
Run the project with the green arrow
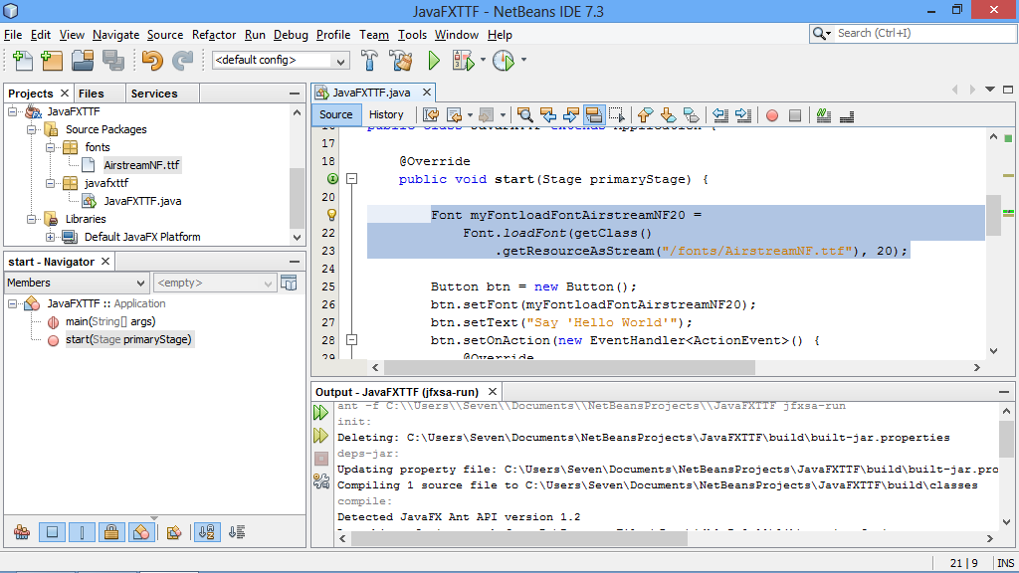pyautogui.click(x=434, y=61)
